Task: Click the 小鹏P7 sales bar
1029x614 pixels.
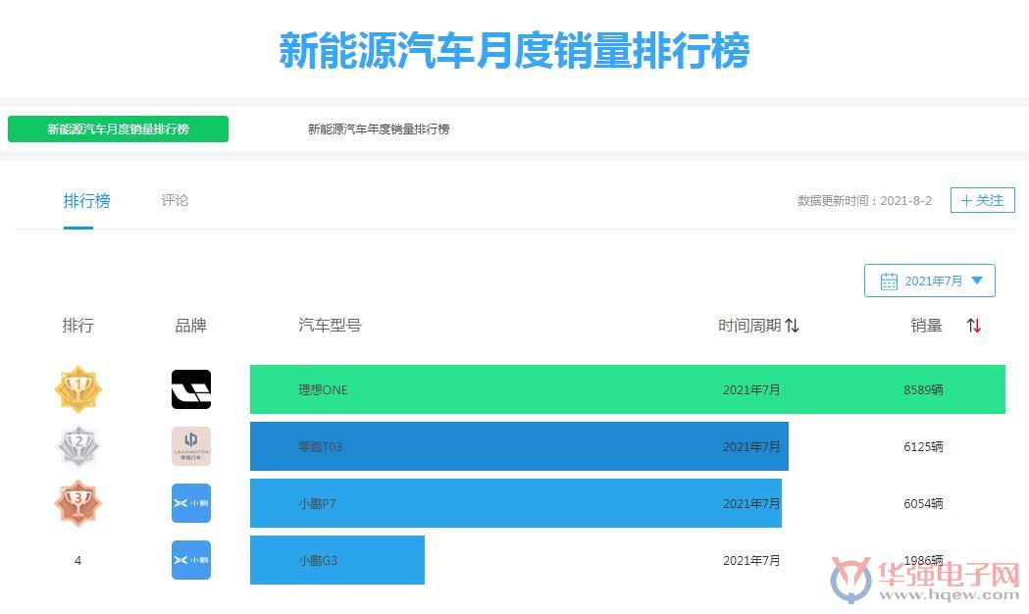Action: click(x=516, y=503)
